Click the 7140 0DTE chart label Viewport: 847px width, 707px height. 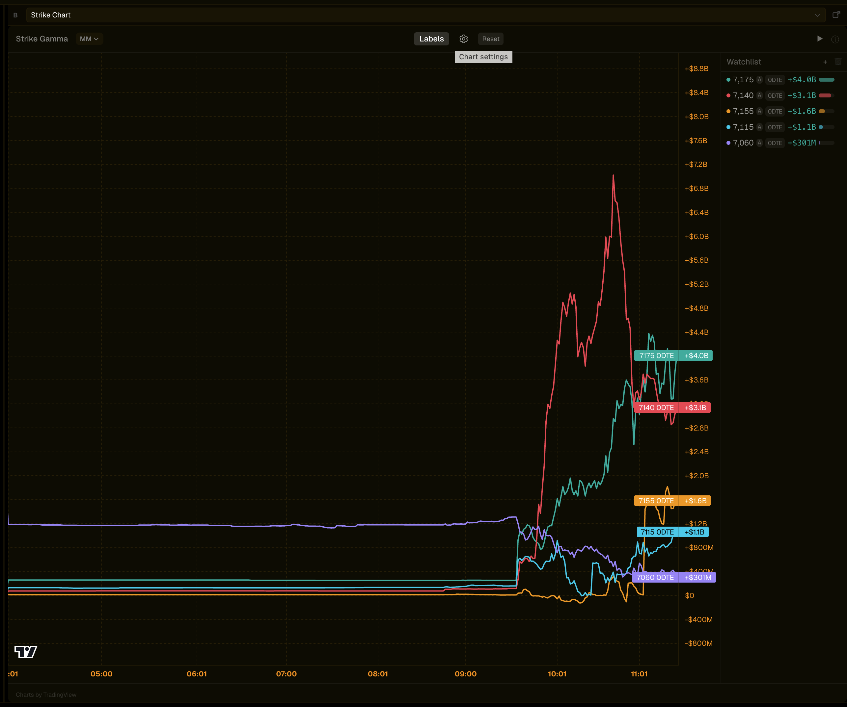[x=656, y=407]
